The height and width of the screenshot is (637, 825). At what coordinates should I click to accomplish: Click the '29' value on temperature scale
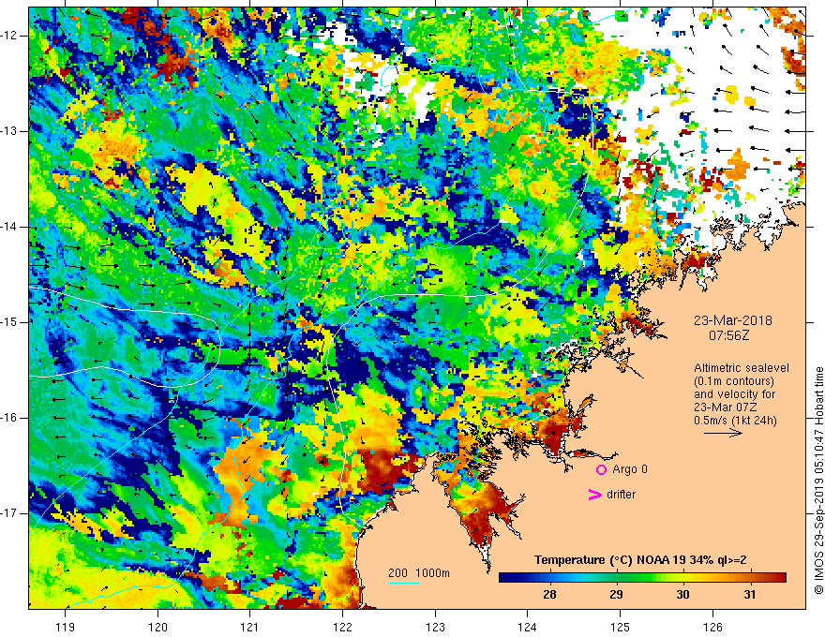pyautogui.click(x=616, y=595)
